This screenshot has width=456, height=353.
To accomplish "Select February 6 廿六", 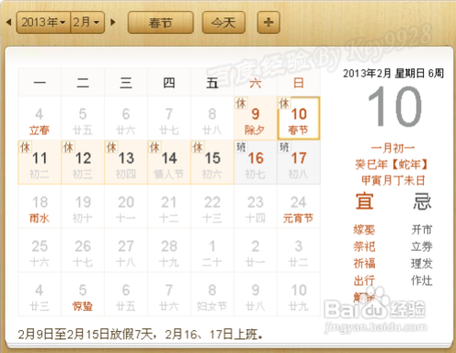I will tap(126, 119).
